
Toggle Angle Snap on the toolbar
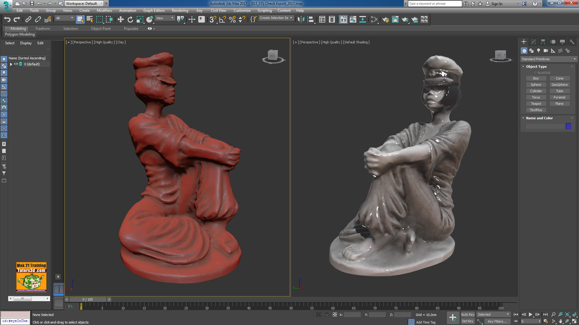222,19
